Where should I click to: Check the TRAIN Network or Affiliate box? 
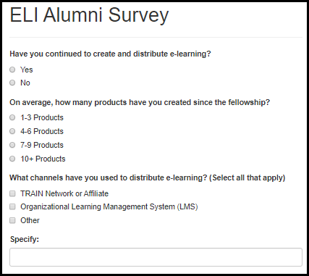(x=12, y=193)
